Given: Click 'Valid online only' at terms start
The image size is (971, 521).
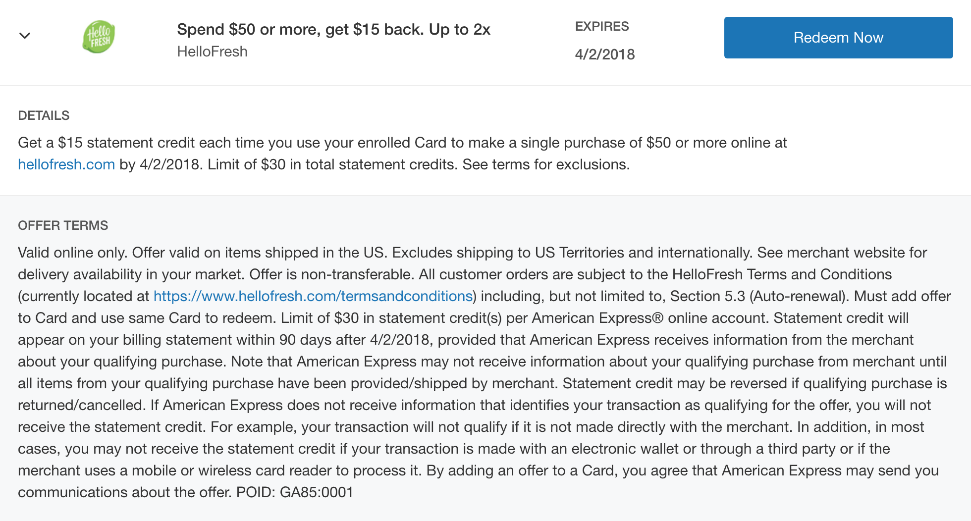Looking at the screenshot, I should (x=73, y=253).
